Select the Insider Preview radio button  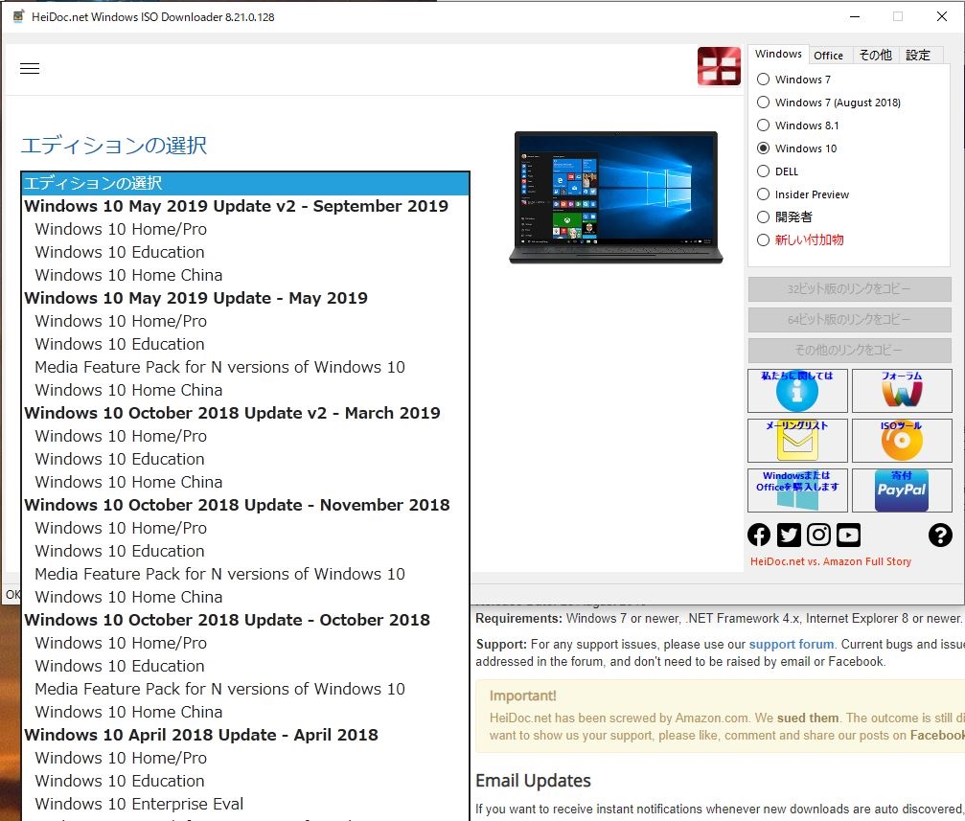click(x=763, y=194)
